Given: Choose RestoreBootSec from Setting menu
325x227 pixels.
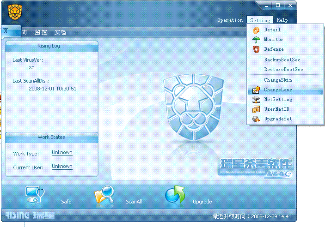Looking at the screenshot, I should 285,69.
